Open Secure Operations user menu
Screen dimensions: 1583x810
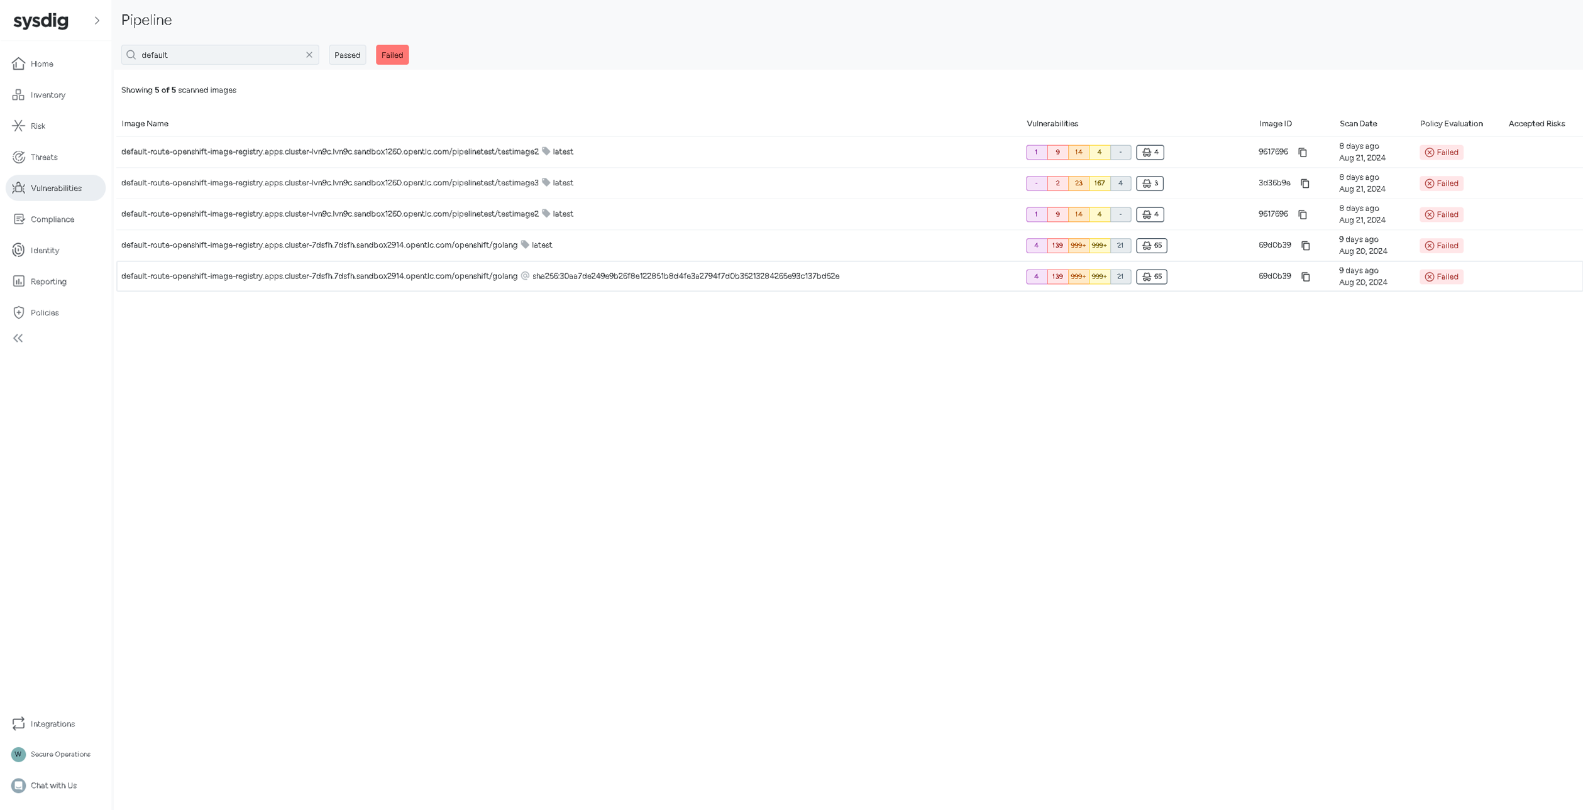[x=60, y=754]
